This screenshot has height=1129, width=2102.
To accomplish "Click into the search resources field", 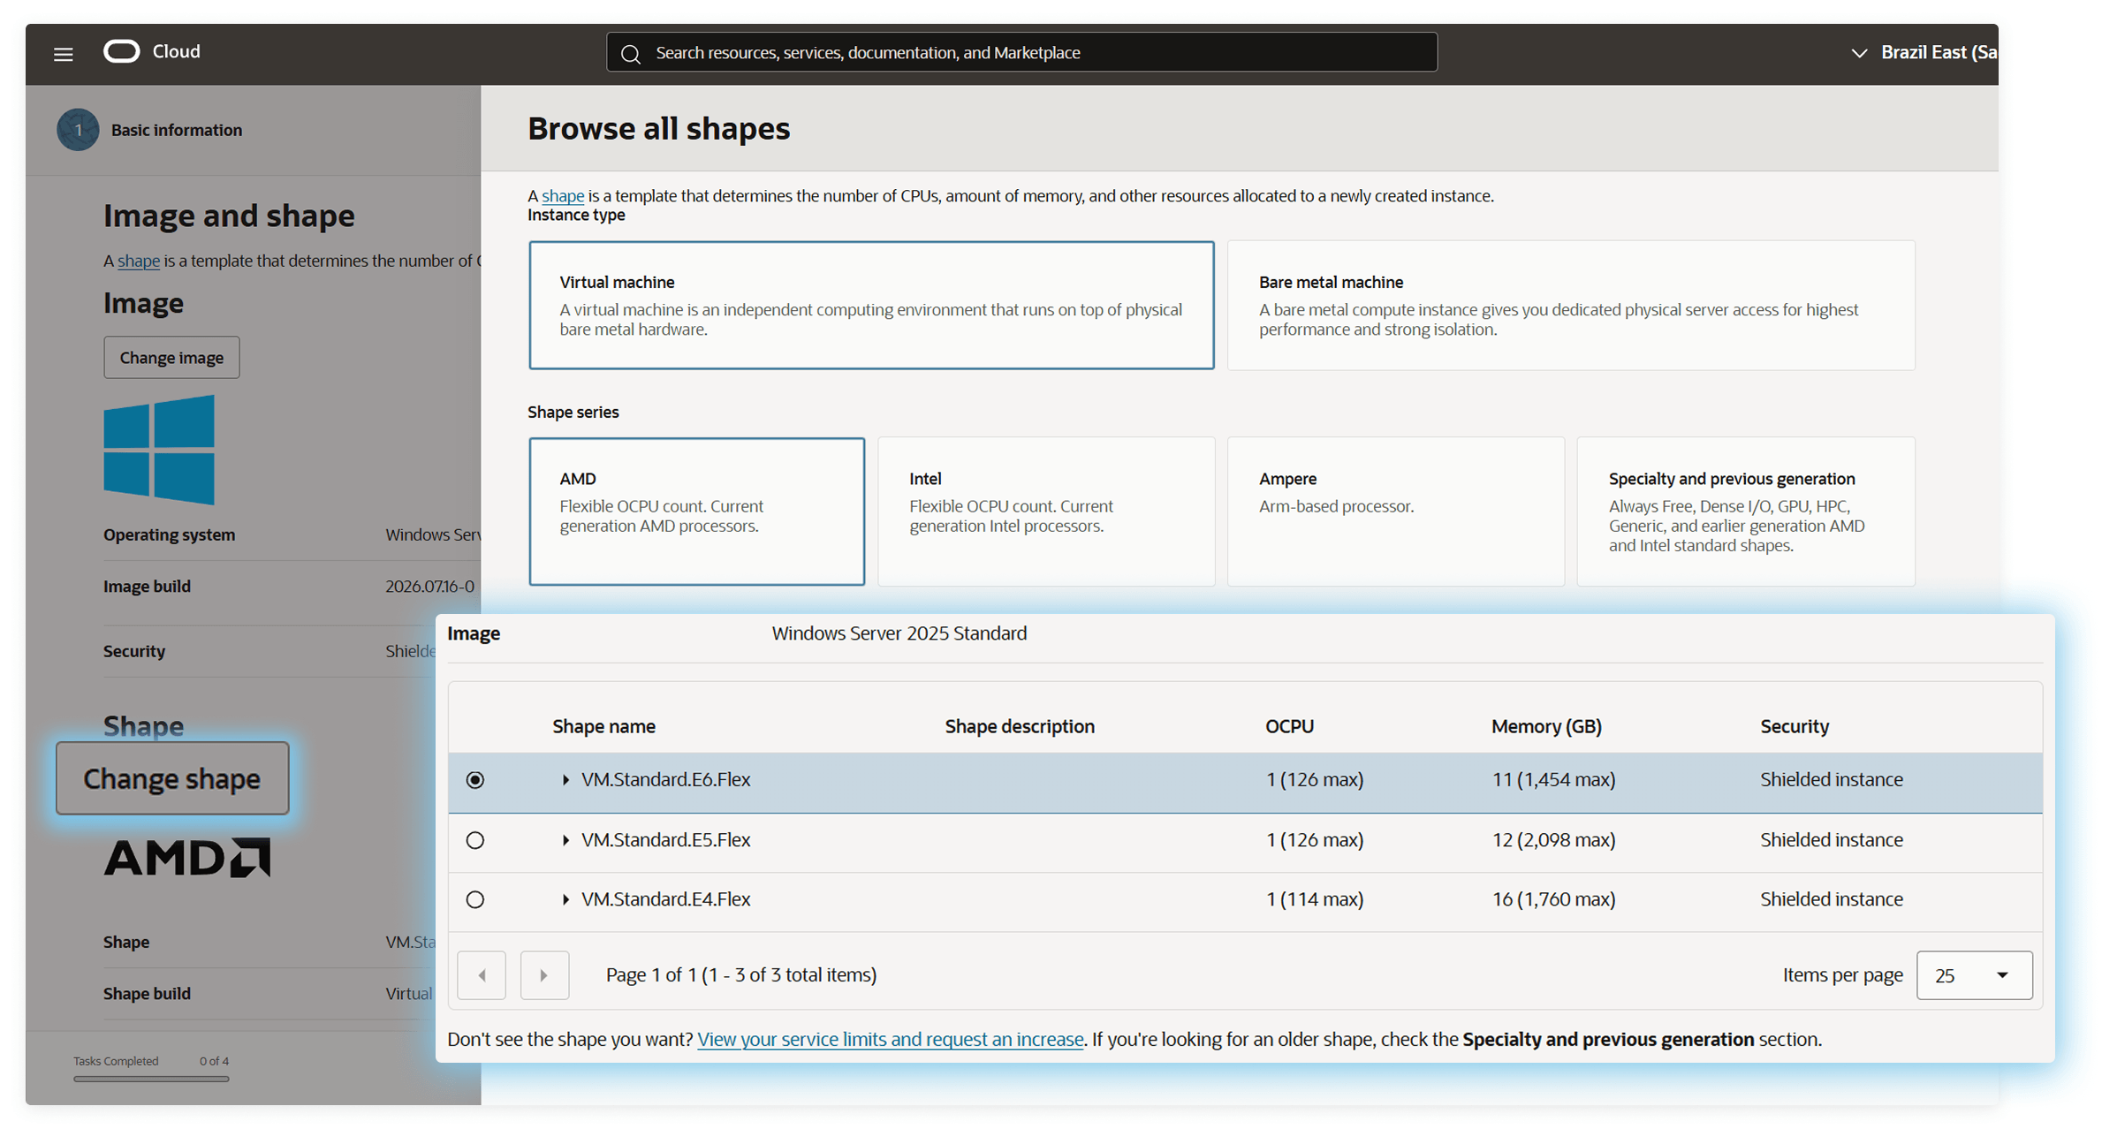I will point(1022,52).
